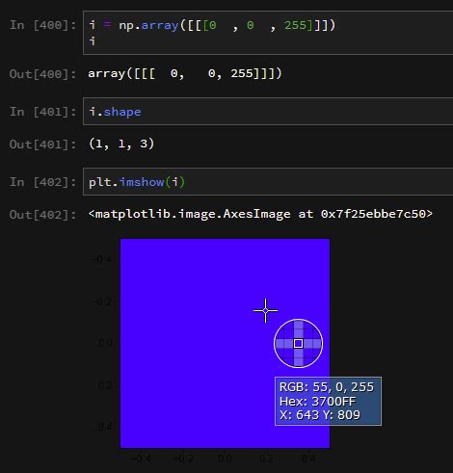Screen dimensions: 453x473
Task: Click code cell containing plt.imshow(i)
Action: (x=268, y=182)
